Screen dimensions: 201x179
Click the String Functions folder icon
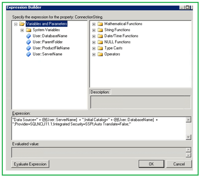(100, 30)
